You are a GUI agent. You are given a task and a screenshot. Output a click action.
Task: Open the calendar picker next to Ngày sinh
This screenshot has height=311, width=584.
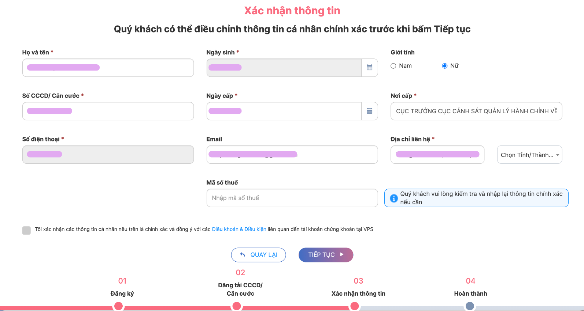tap(370, 68)
